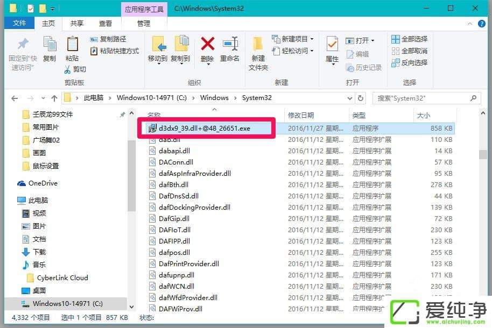Open the 属性 (Properties) checkmark icon

pos(332,44)
